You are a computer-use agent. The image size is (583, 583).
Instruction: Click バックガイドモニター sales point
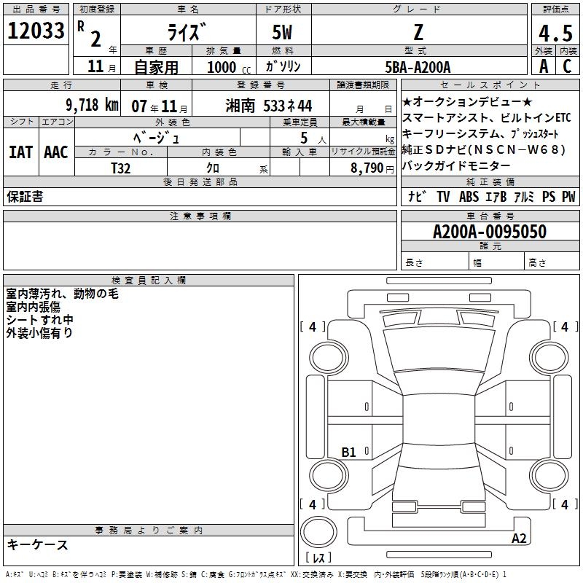456,165
